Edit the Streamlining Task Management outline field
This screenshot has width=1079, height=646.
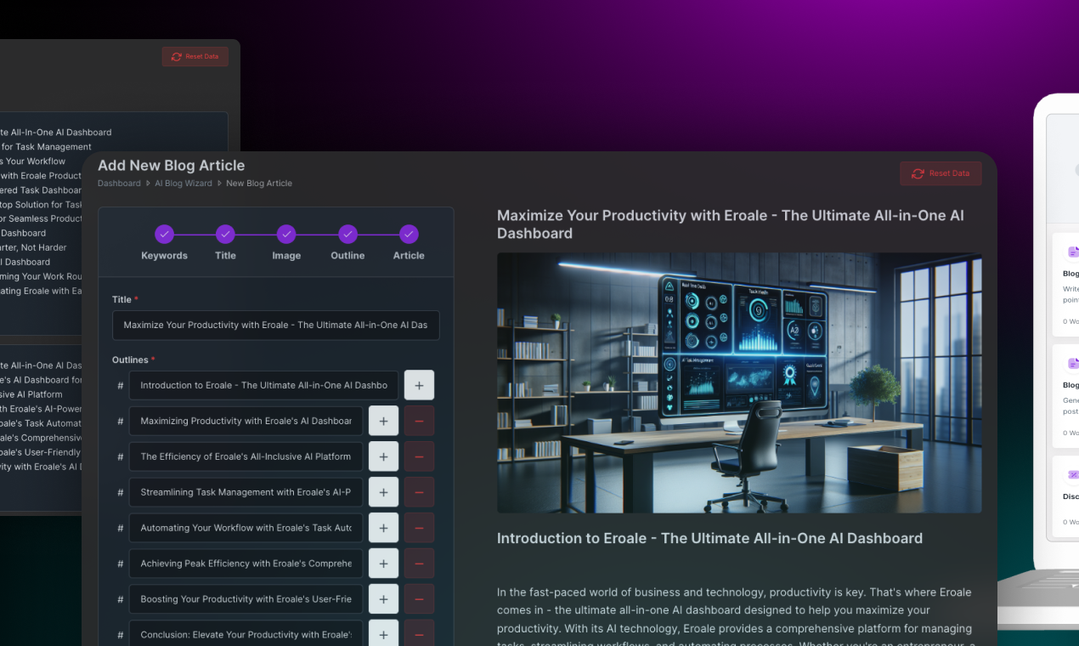[246, 492]
